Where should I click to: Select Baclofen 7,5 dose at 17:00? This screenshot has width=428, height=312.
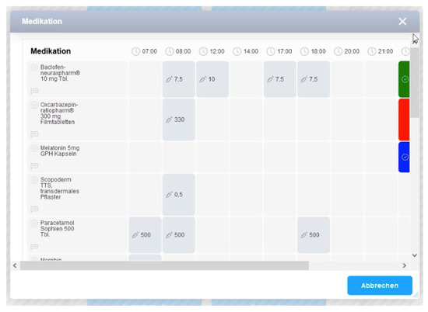280,79
